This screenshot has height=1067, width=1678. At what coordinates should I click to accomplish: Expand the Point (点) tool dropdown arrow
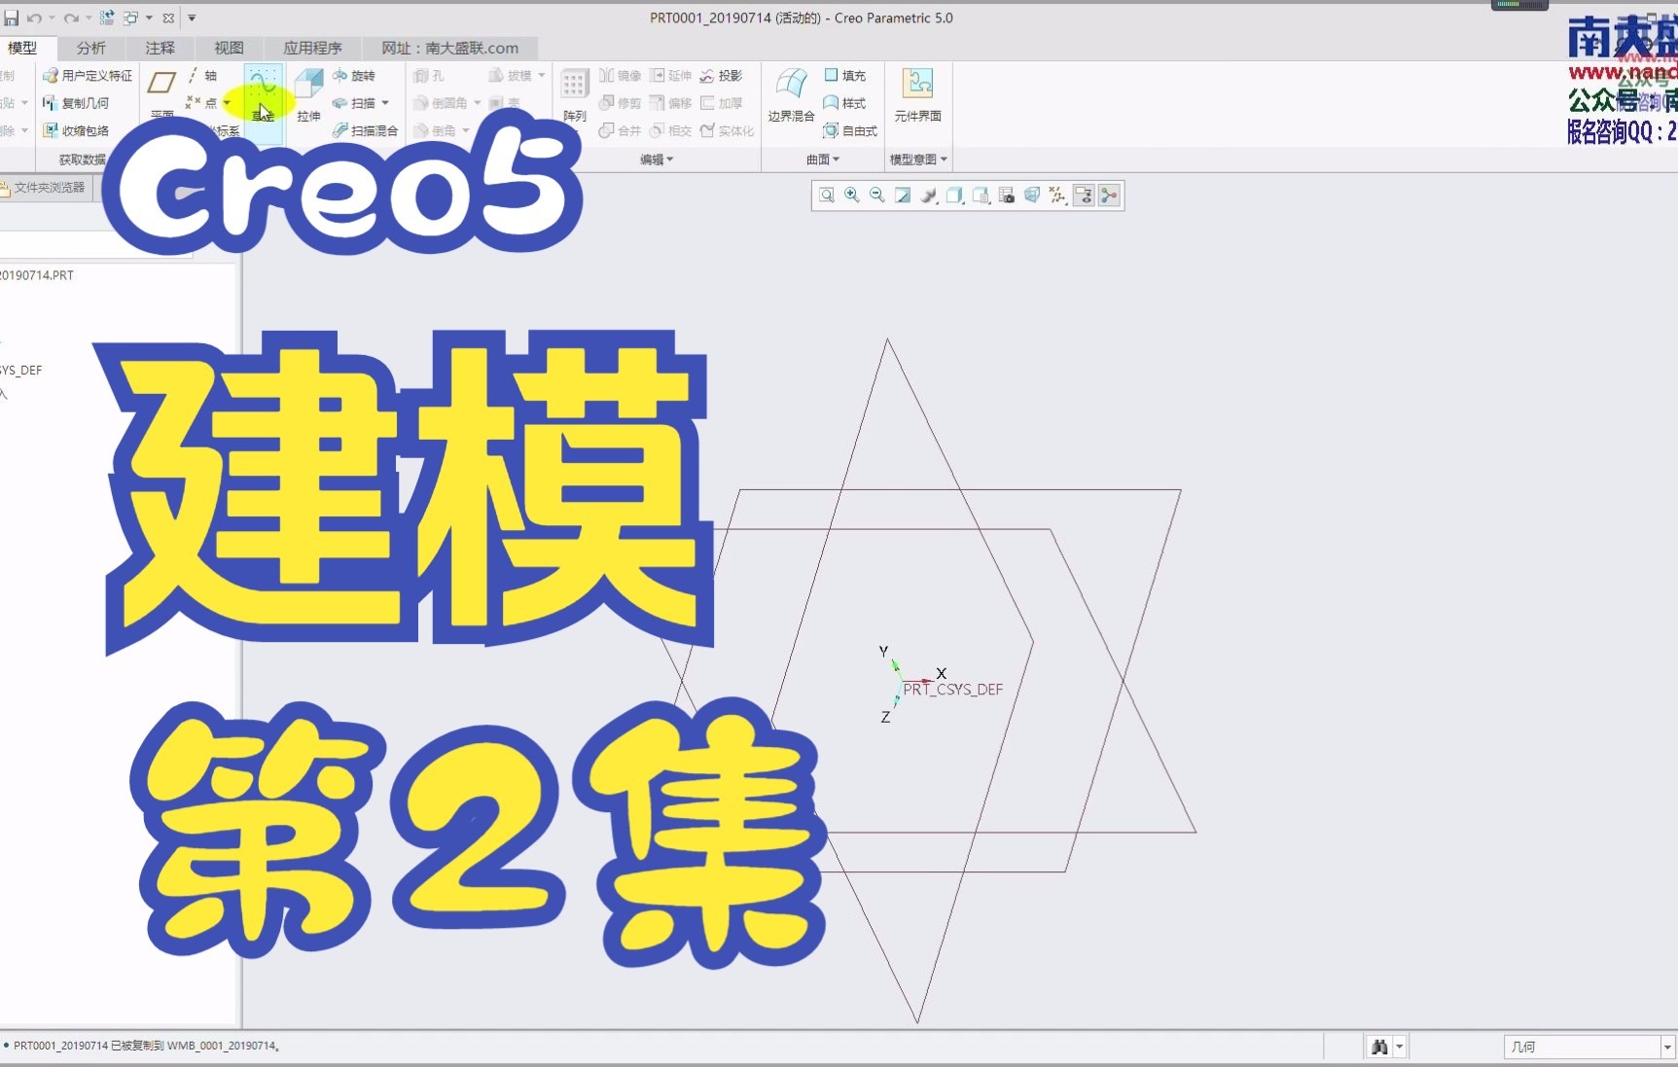(226, 103)
